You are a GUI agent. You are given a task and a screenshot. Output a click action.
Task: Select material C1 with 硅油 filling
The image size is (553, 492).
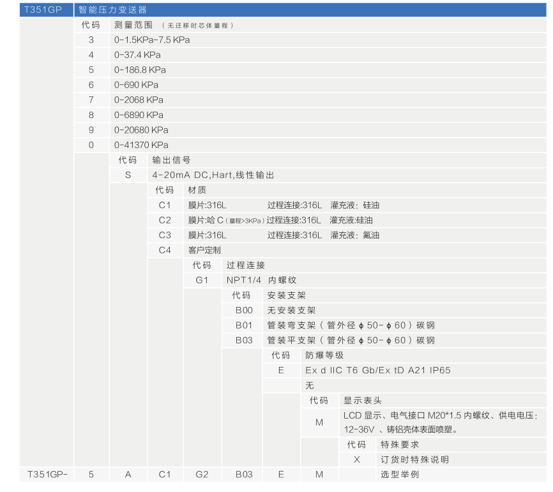165,205
